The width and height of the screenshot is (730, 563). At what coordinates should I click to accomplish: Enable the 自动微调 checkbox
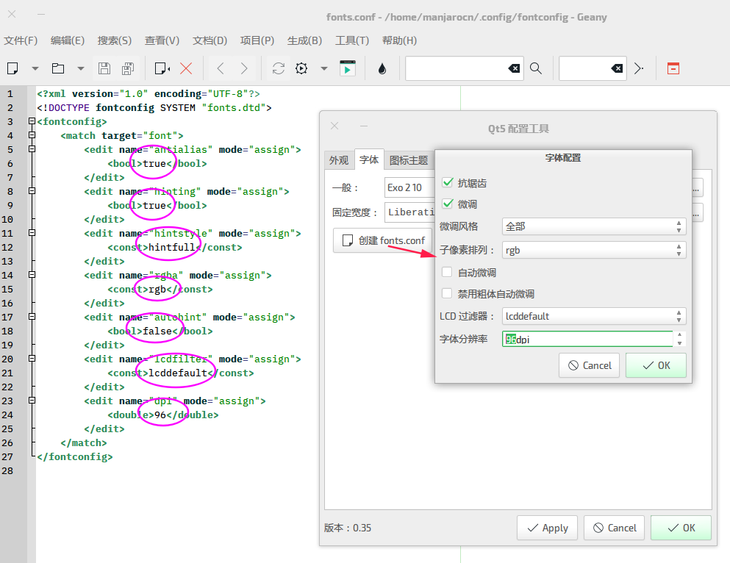(447, 272)
